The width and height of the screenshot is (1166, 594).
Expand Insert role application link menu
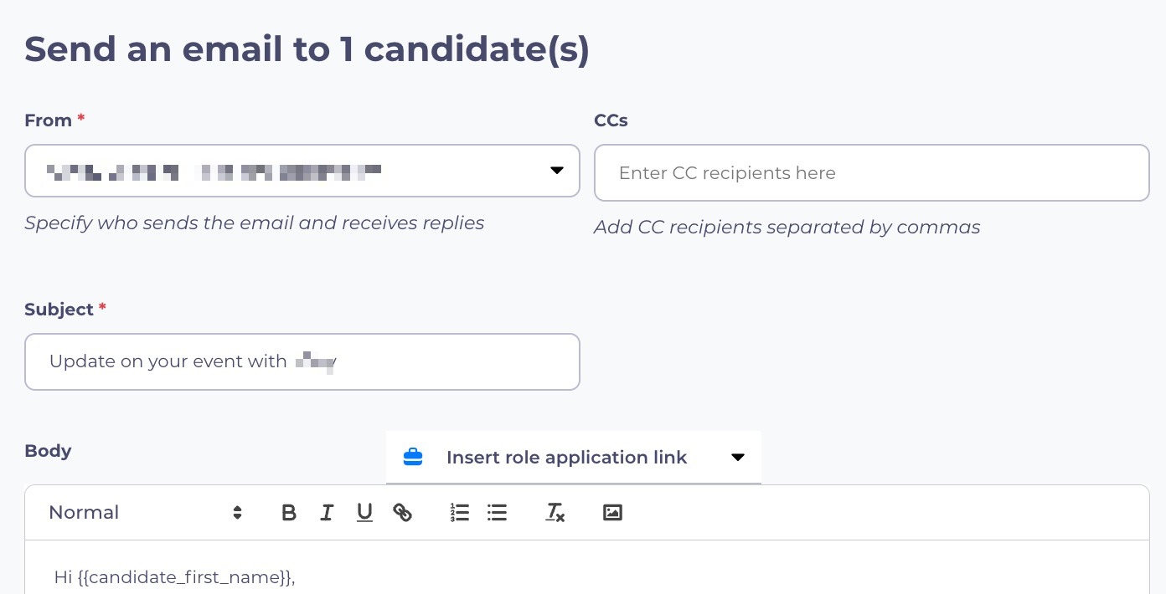566,458
